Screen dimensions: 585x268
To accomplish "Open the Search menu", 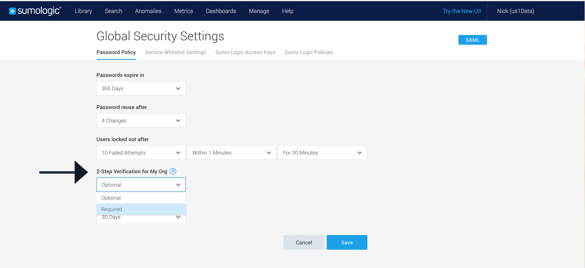I will [x=114, y=11].
